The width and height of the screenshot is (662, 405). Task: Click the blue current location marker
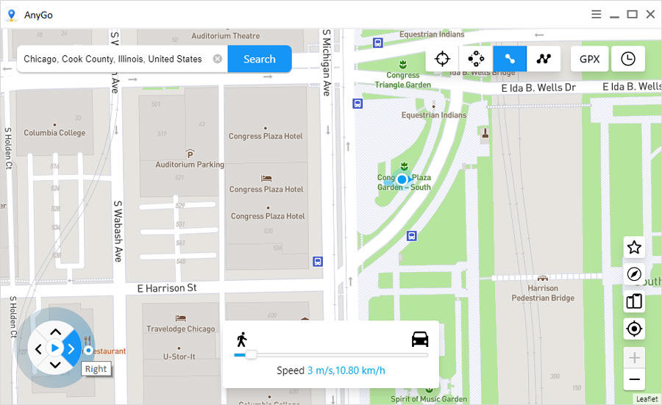[402, 179]
